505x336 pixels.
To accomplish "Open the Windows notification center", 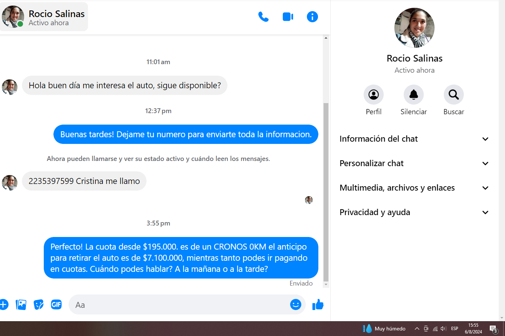I will point(493,329).
